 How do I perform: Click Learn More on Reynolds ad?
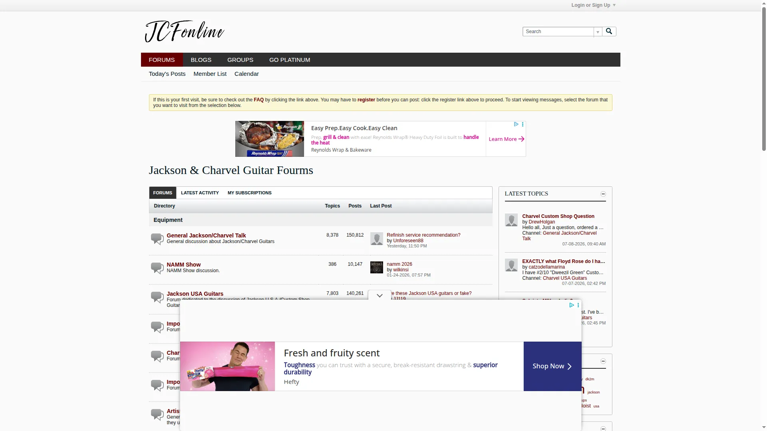[506, 139]
